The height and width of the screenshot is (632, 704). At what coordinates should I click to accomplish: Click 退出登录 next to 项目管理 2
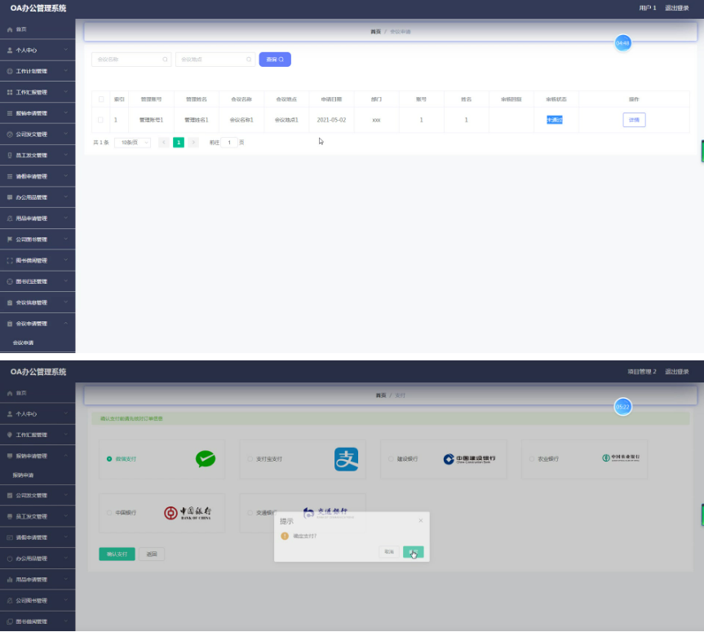click(676, 372)
